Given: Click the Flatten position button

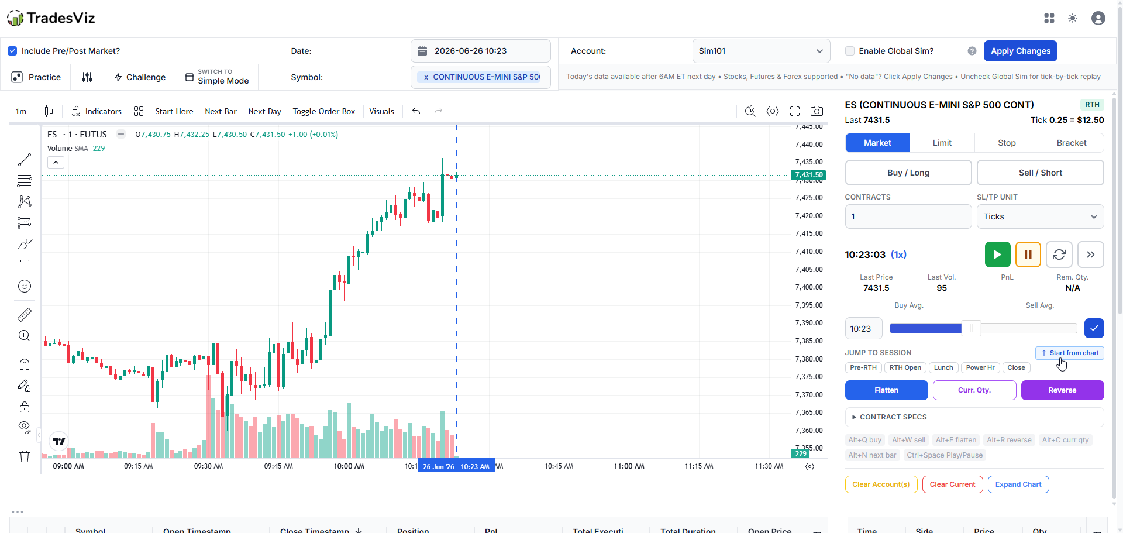Looking at the screenshot, I should coord(887,390).
